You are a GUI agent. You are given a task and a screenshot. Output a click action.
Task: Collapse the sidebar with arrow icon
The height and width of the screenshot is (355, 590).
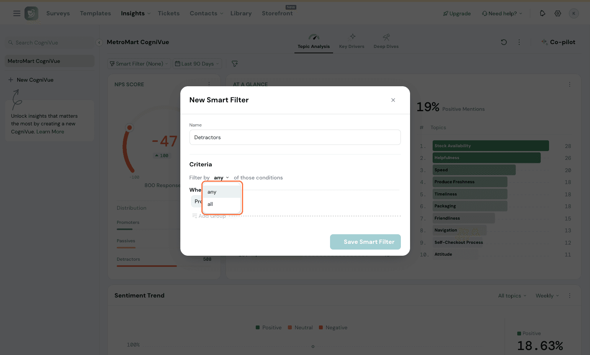(x=99, y=43)
